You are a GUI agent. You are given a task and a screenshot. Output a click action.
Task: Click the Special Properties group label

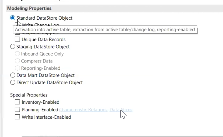tap(29, 95)
